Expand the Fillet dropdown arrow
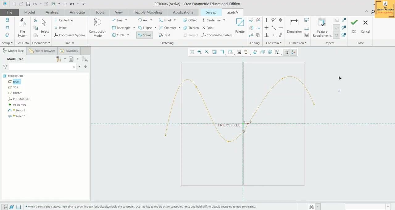 174,20
